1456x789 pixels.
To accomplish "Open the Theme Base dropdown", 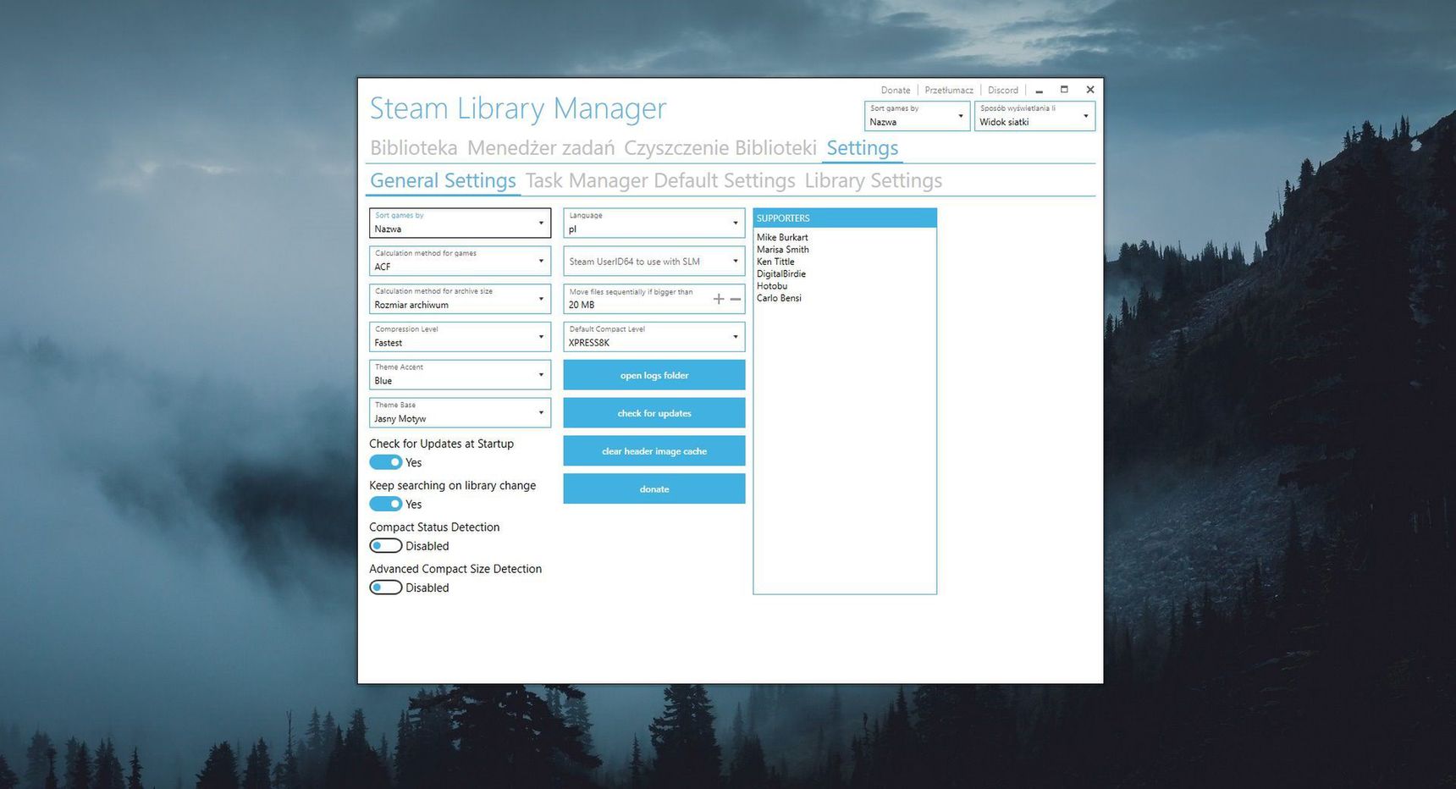I will [x=460, y=413].
